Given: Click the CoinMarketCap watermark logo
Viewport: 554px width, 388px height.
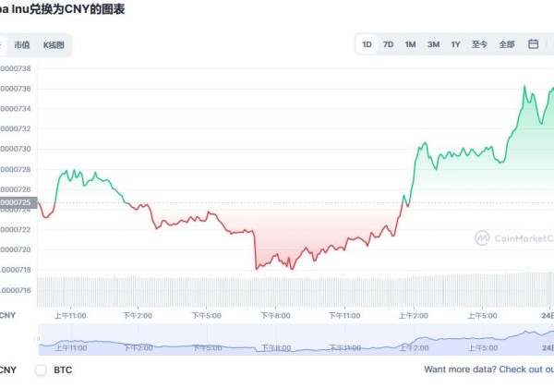Looking at the screenshot, I should (x=513, y=237).
